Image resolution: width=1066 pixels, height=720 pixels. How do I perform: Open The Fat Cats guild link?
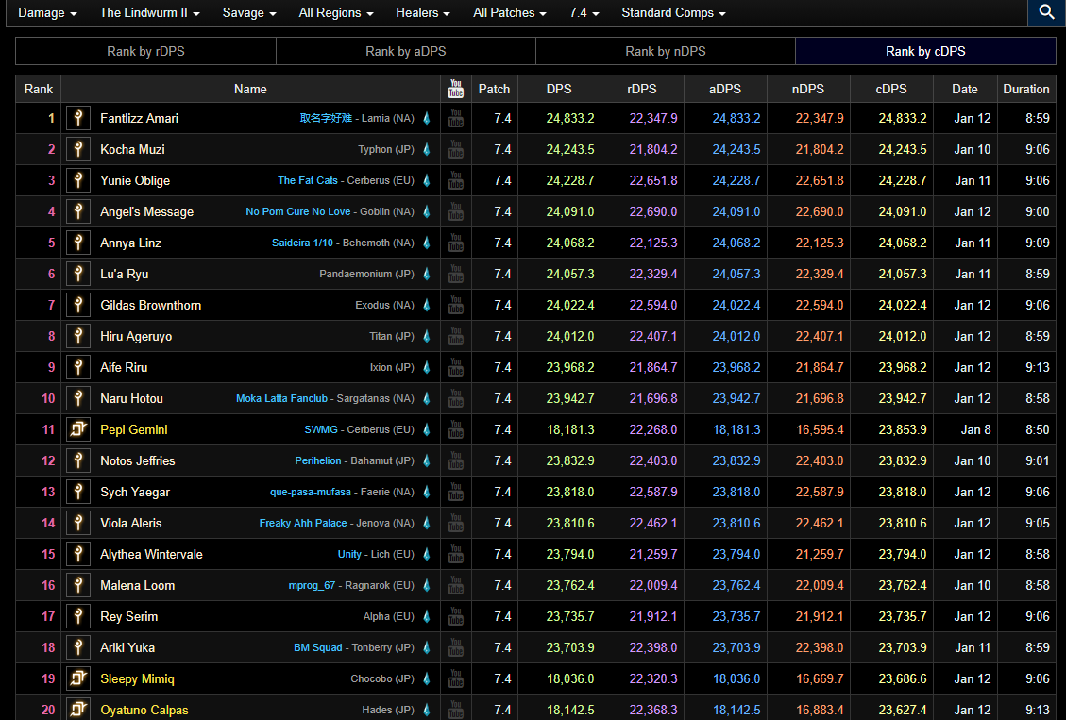pos(307,180)
